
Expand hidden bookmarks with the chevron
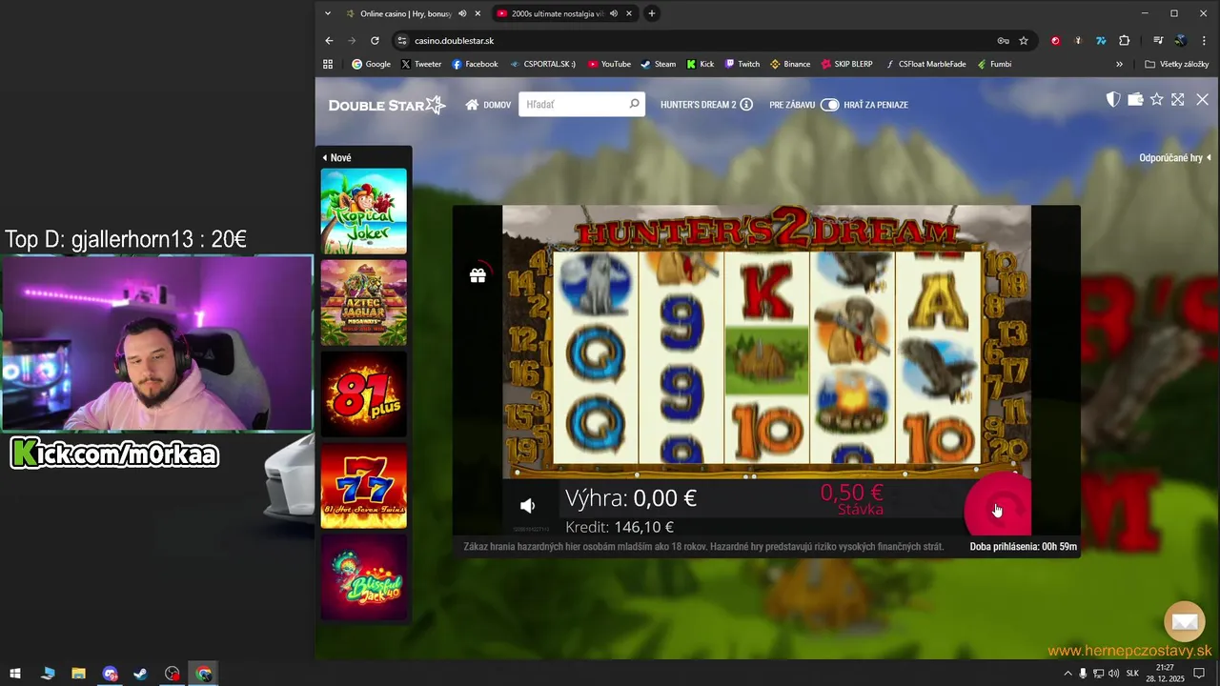point(1119,64)
